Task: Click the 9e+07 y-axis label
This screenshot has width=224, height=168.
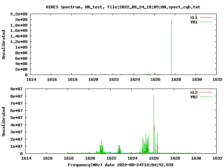Action: pyautogui.click(x=16, y=89)
